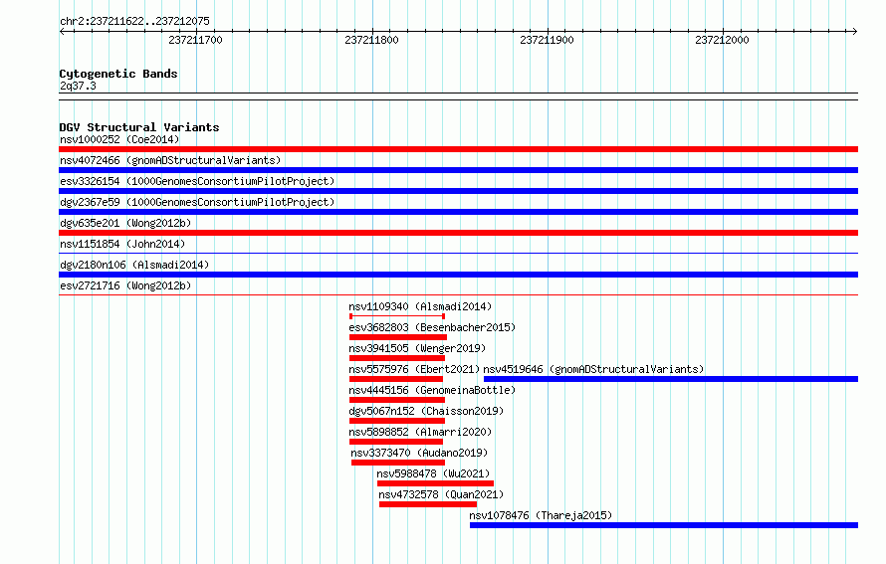
Task: Click ruler position 237212000
Action: (x=722, y=40)
